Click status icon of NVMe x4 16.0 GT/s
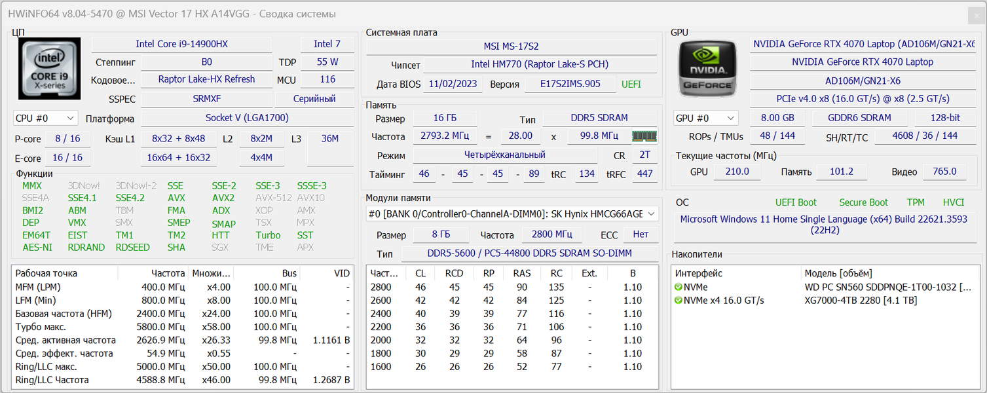Viewport: 987px width, 393px height. (x=679, y=301)
